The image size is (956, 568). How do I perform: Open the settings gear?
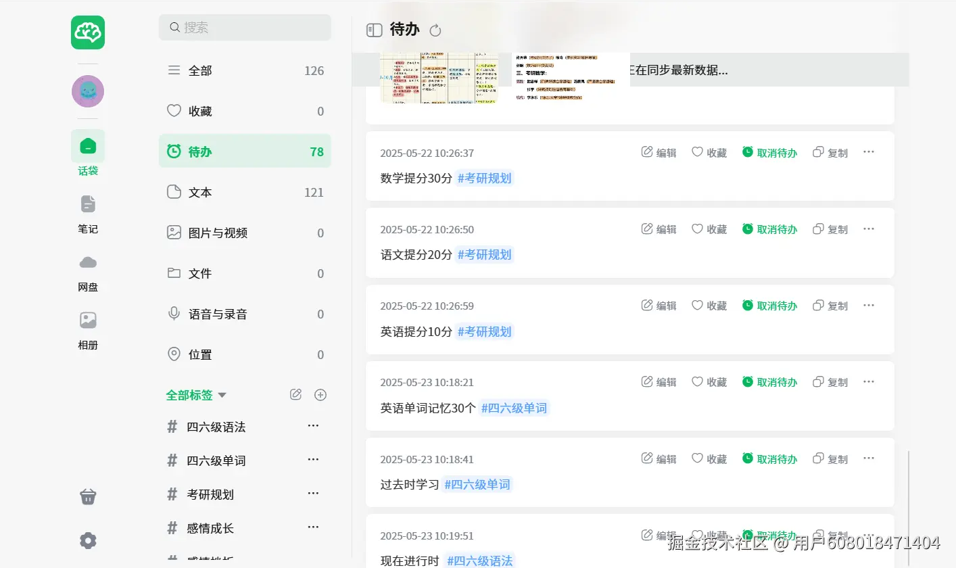88,540
